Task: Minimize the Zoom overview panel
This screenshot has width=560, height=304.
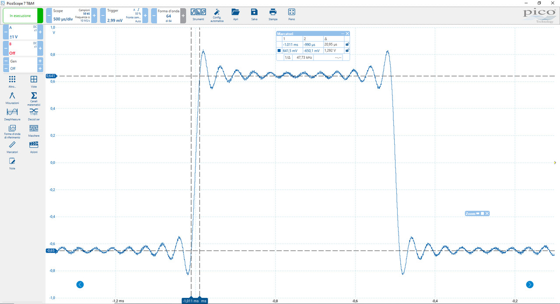Action: pos(478,213)
